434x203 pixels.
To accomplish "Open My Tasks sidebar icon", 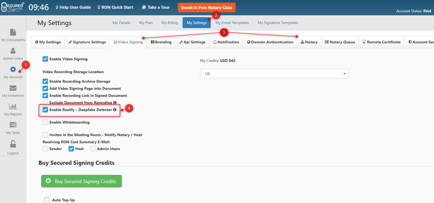I will tap(13, 125).
